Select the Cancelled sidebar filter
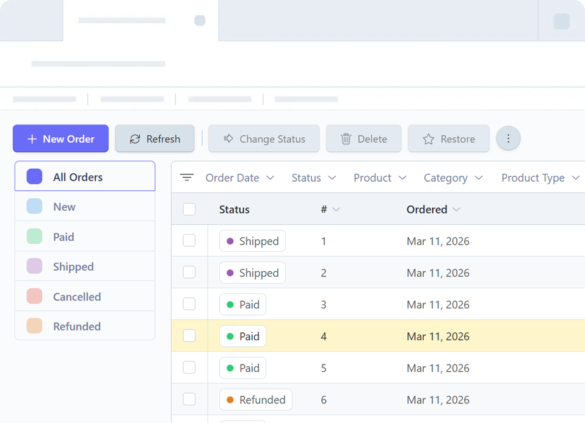 [77, 297]
